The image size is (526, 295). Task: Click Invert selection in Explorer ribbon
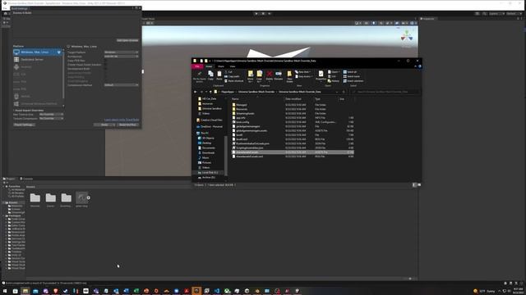353,80
